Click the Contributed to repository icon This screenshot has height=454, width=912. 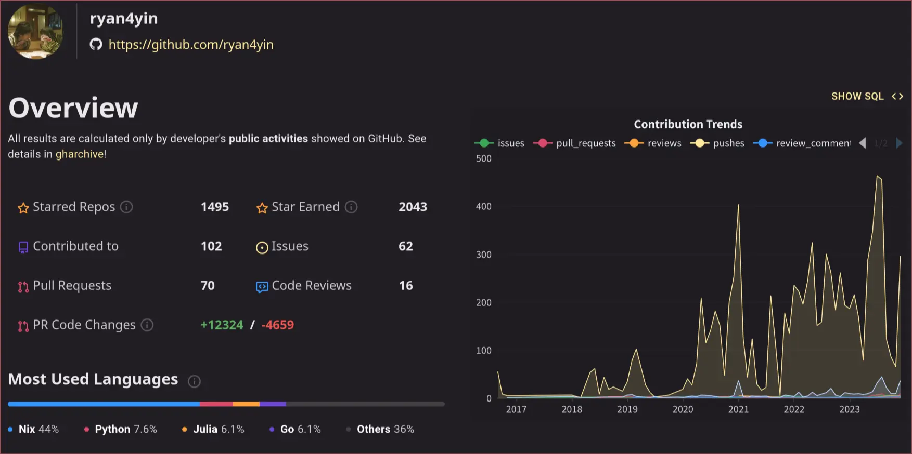23,248
